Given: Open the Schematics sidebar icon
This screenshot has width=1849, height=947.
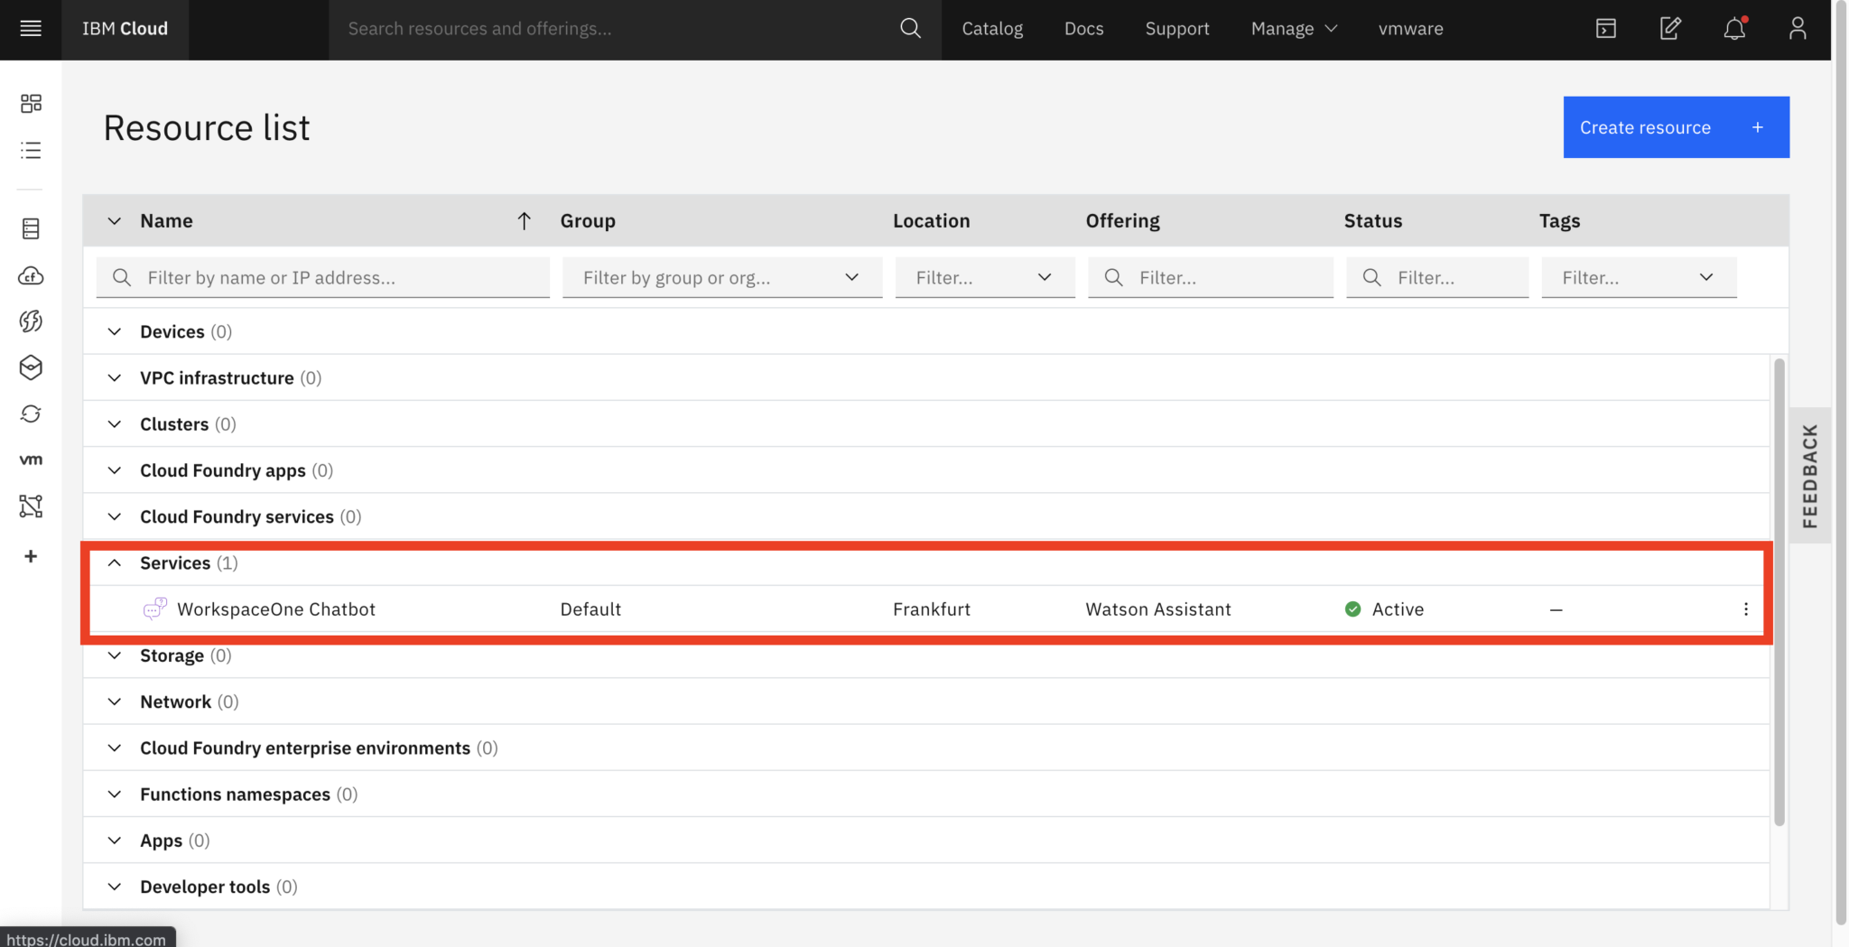Looking at the screenshot, I should click(31, 506).
